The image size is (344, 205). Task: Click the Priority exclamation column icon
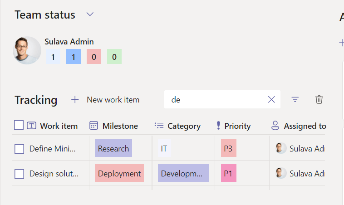[218, 126]
